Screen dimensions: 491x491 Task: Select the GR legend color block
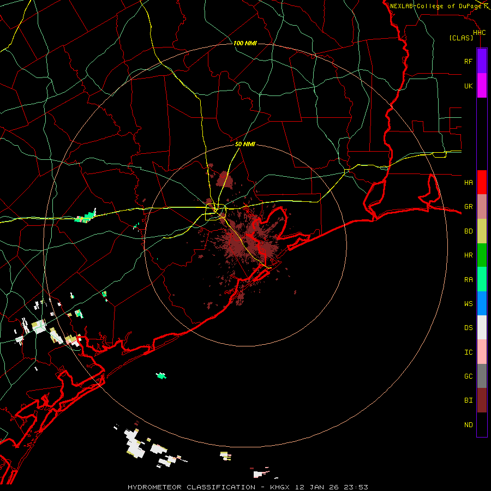click(482, 207)
